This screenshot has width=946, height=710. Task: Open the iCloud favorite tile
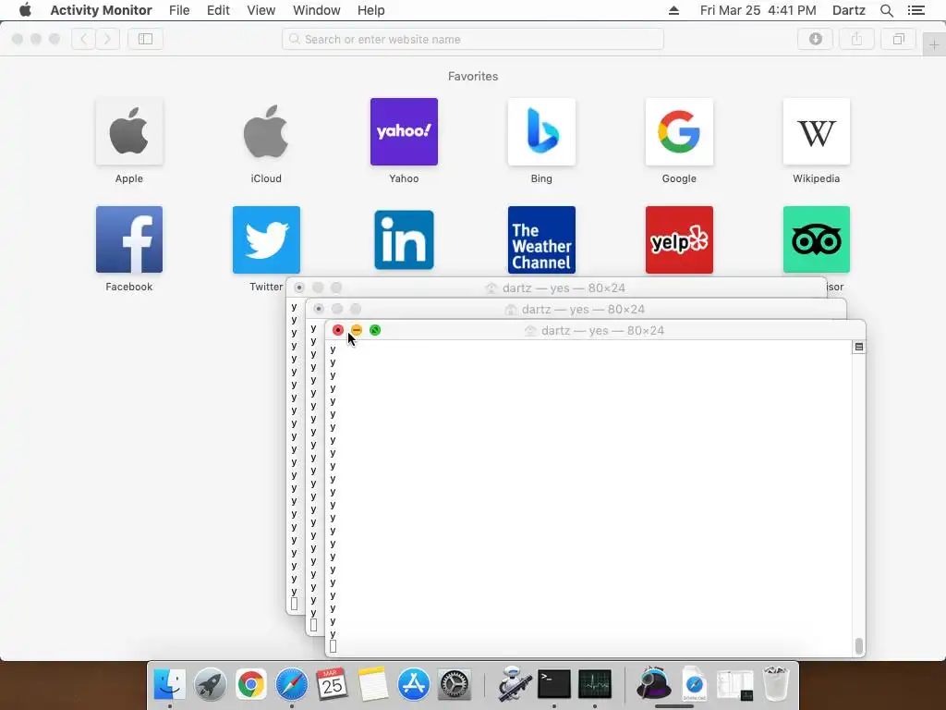(x=266, y=131)
